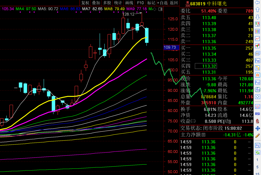Click the 主力净额 -14.31亿 value

click(232, 135)
